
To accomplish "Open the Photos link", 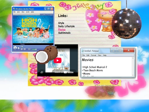I will [x=62, y=29].
